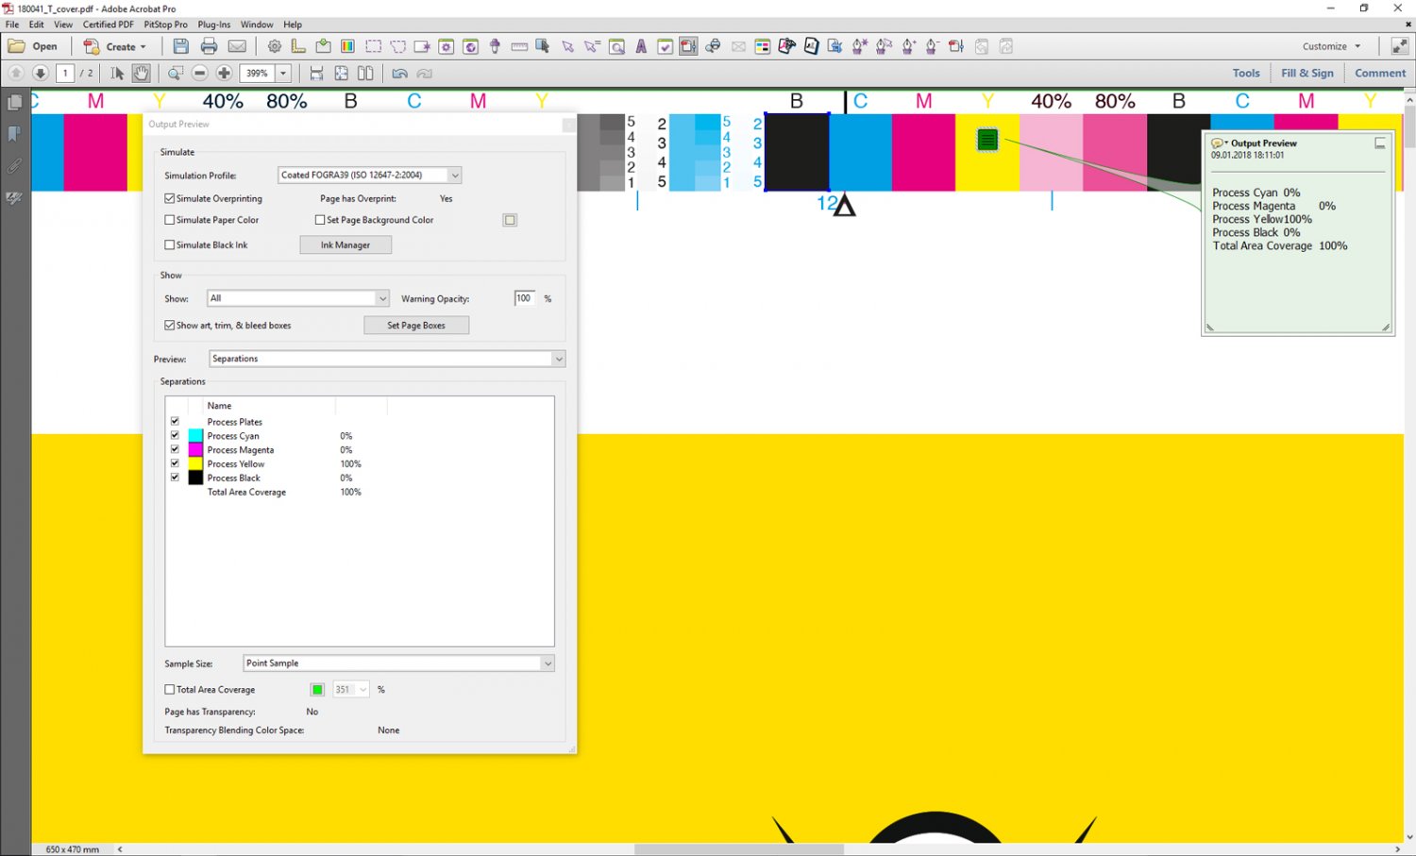Image resolution: width=1416 pixels, height=856 pixels.
Task: Uncheck the Process Cyan separation
Action: coord(175,435)
